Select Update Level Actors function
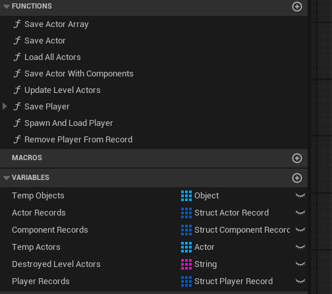 point(63,90)
